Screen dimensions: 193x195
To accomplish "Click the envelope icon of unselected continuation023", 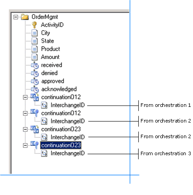I will [x=35, y=129].
